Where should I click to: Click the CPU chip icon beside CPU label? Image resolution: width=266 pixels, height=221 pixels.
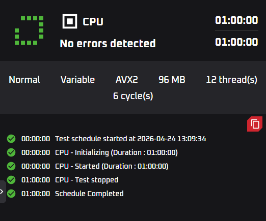pos(70,21)
